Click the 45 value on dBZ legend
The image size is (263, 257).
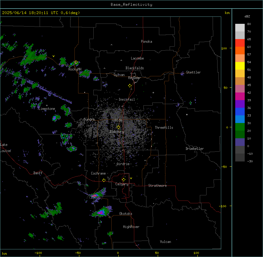pos(249,85)
